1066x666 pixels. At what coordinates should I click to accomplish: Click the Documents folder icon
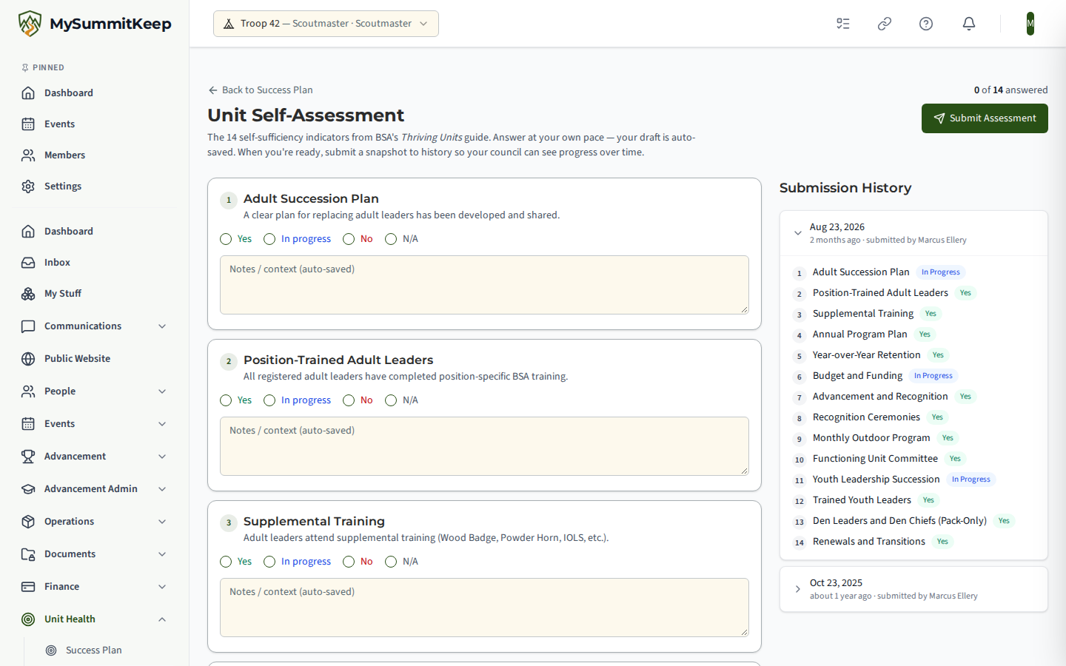point(28,554)
